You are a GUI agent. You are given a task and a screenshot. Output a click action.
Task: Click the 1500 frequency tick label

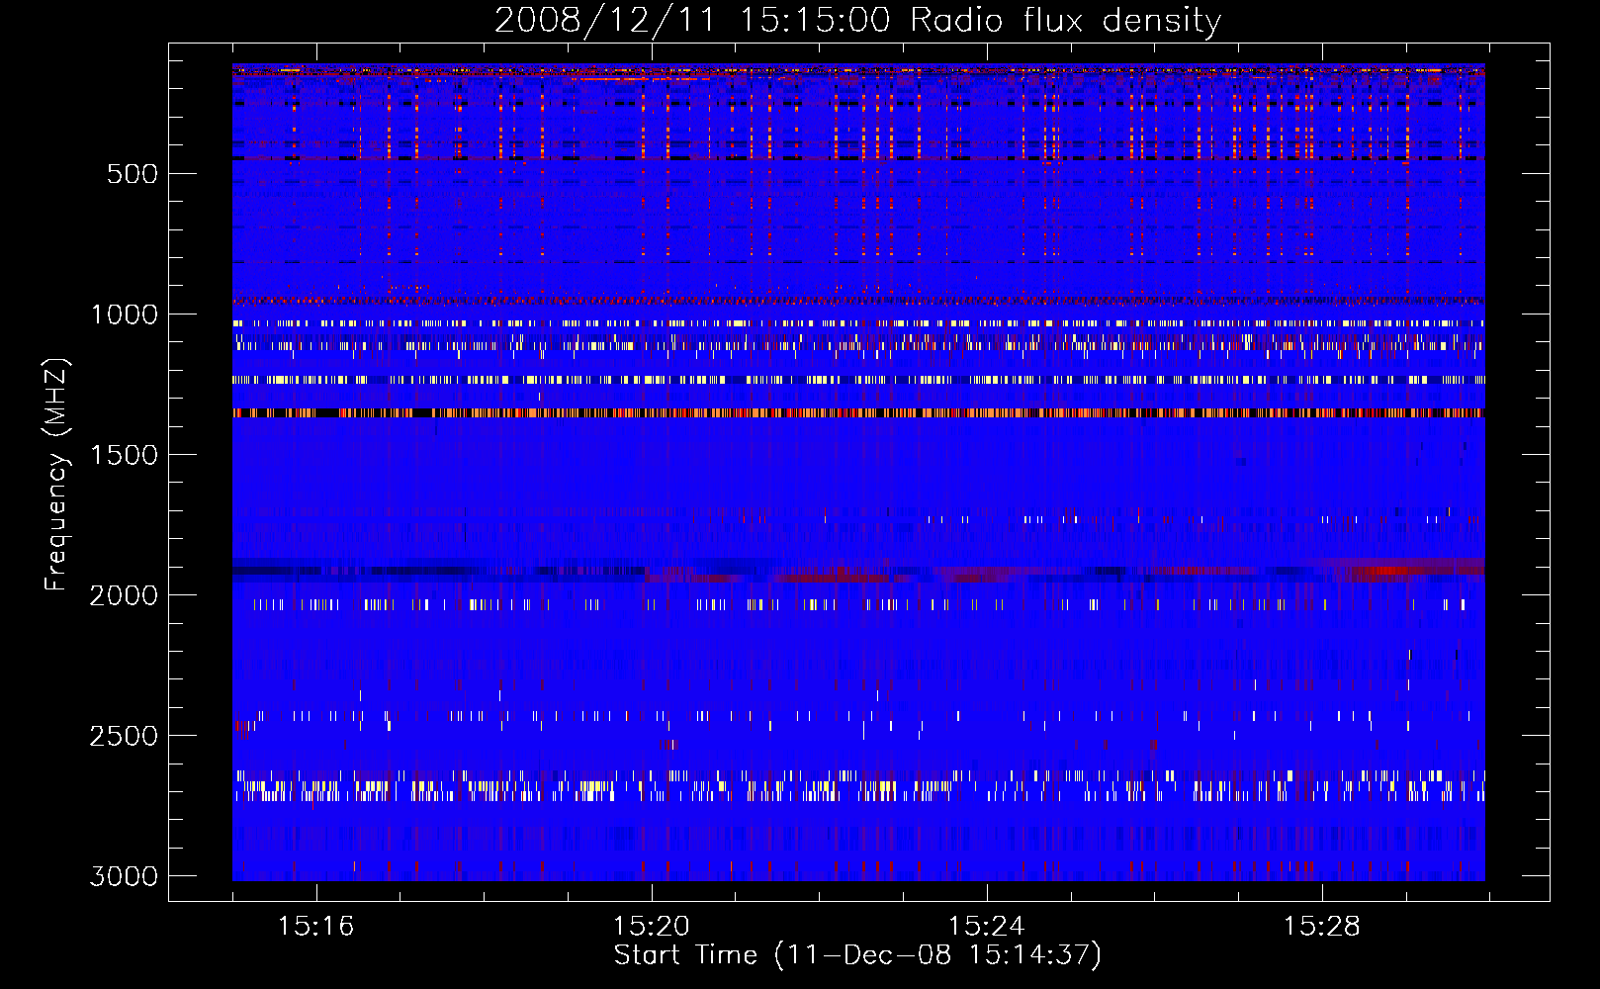[x=124, y=455]
